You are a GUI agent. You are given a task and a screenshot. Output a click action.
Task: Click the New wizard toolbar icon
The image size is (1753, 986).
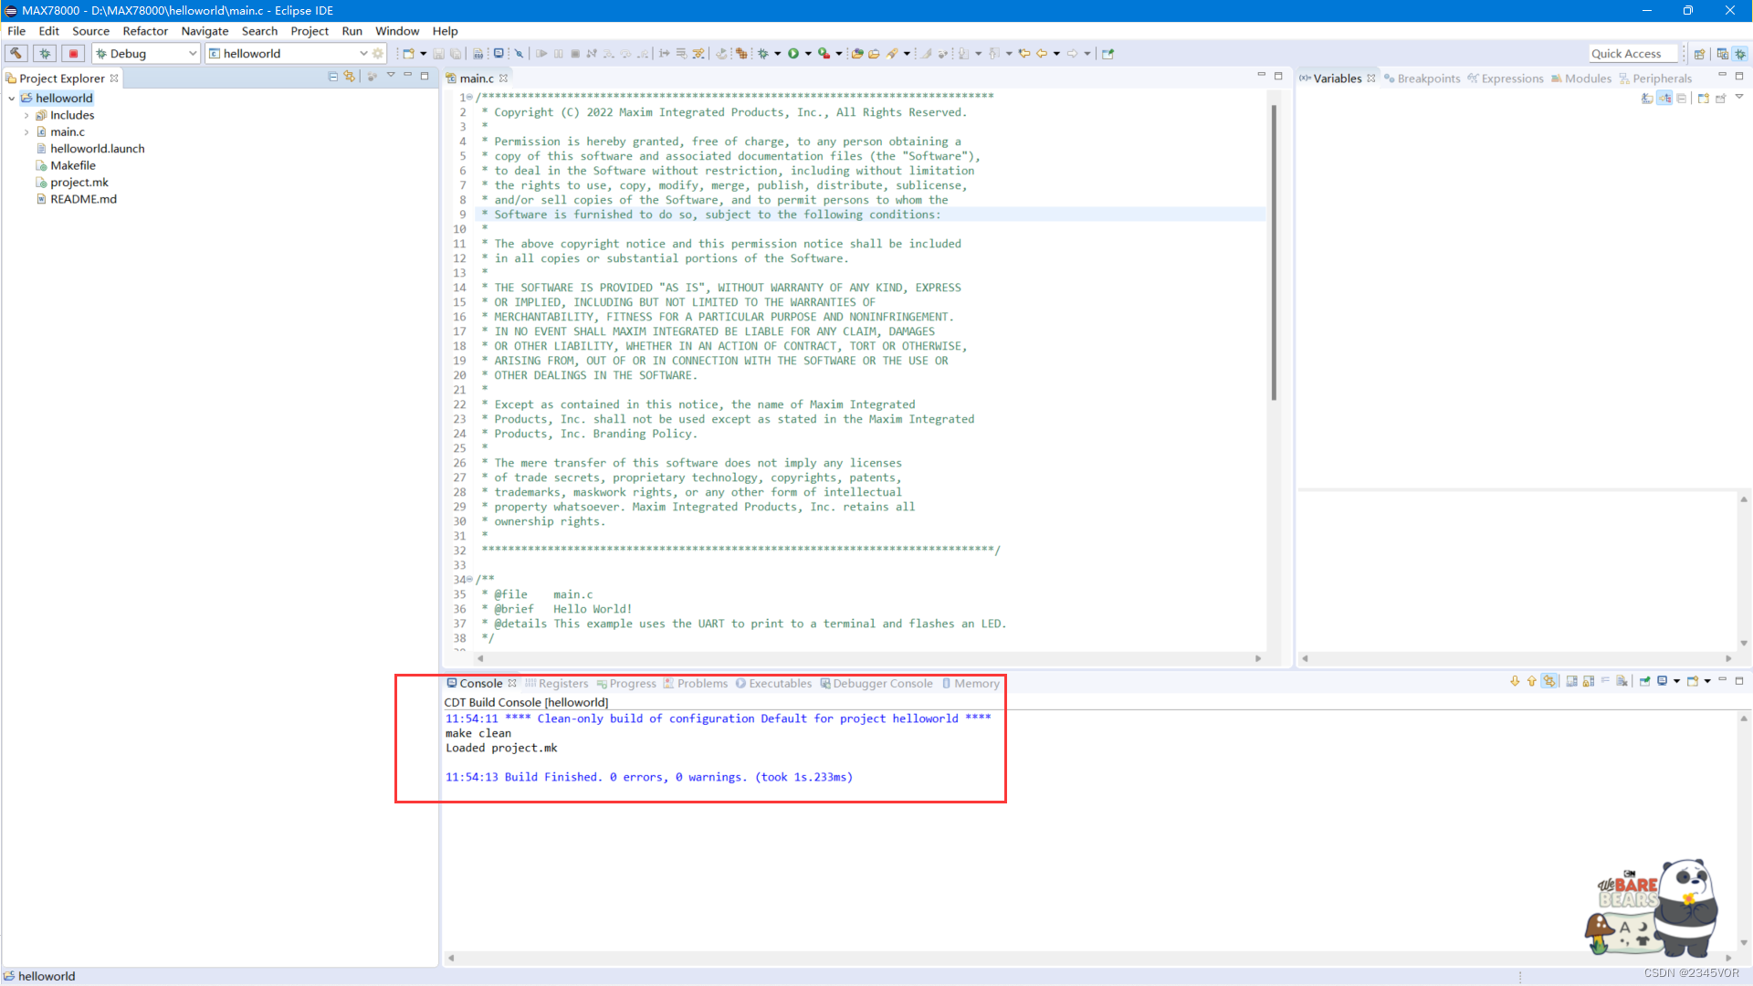pyautogui.click(x=408, y=53)
